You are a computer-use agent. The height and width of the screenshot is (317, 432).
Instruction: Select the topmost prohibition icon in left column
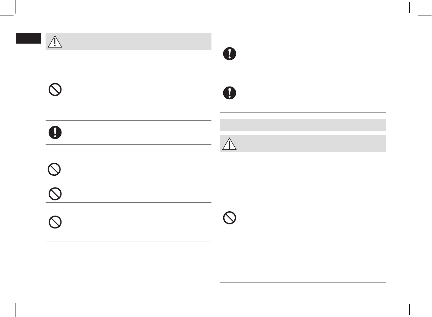tap(55, 89)
